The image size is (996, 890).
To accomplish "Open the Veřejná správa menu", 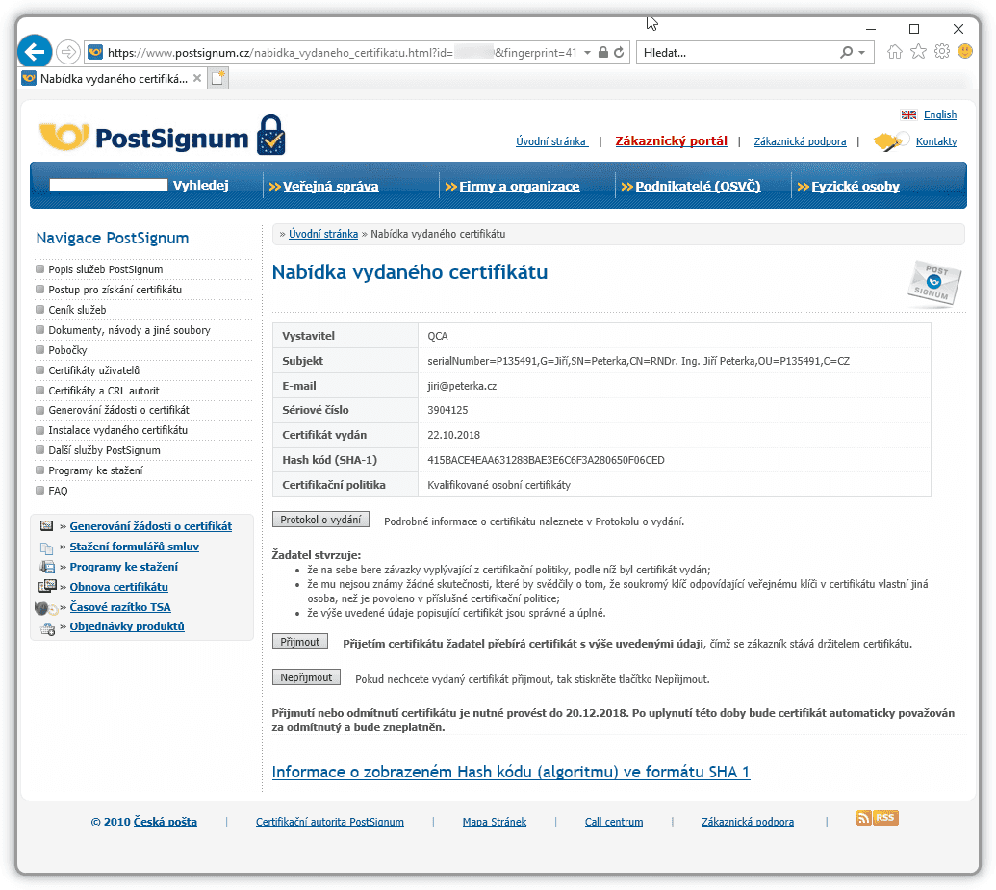I will (330, 186).
